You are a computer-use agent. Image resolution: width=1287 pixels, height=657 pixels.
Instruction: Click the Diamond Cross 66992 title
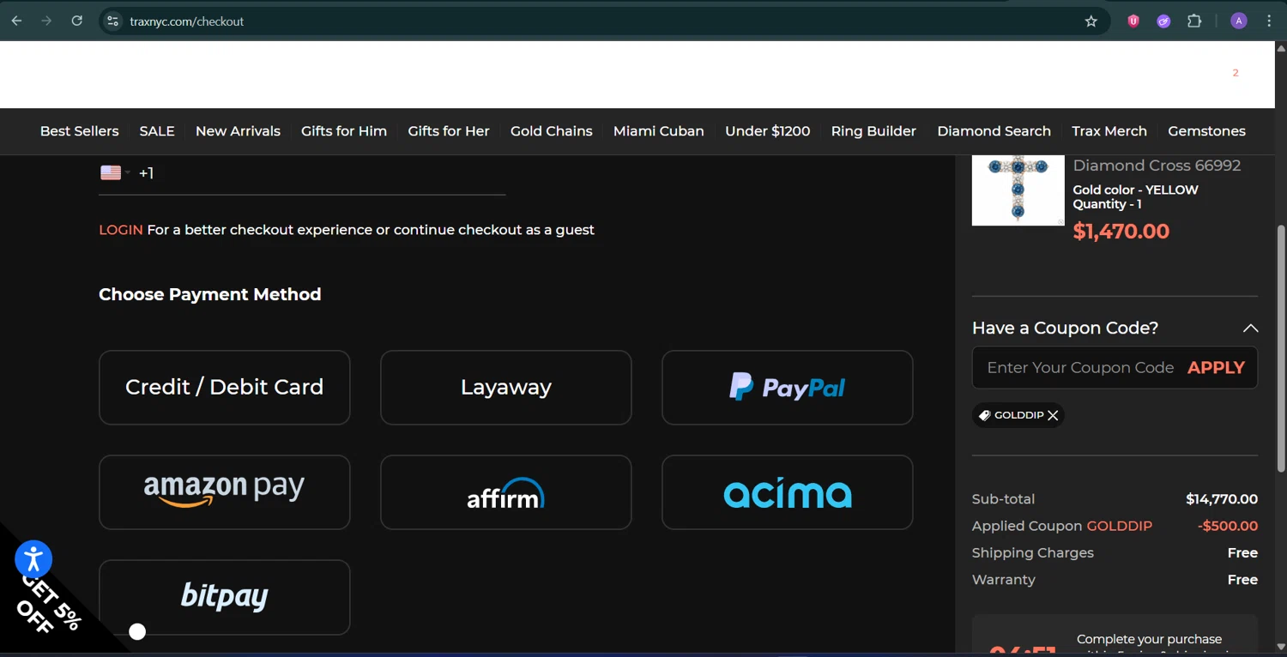(1157, 166)
